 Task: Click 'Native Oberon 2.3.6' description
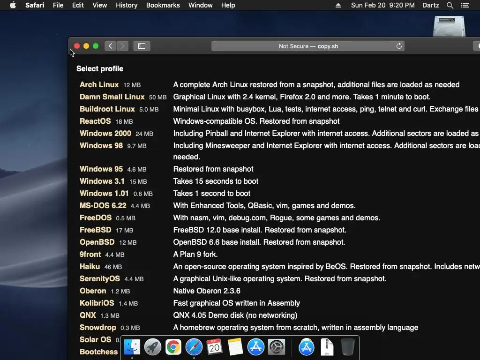[x=207, y=291]
